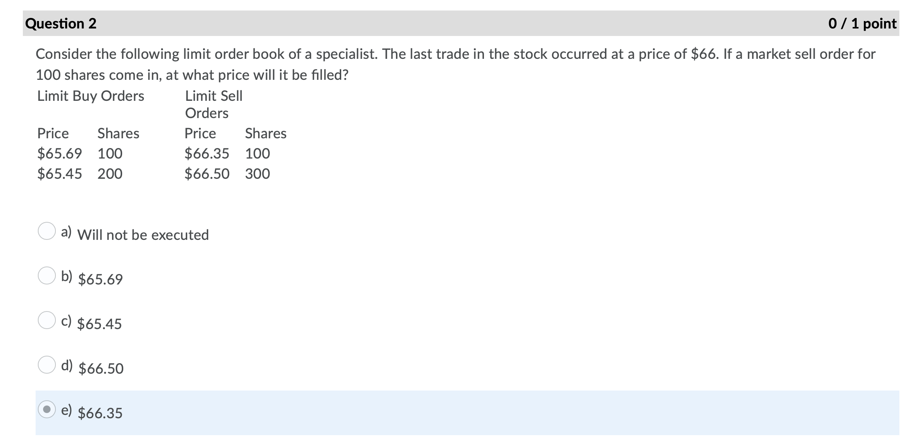
Task: Click the 200 shares value in buy orders
Action: (x=110, y=174)
